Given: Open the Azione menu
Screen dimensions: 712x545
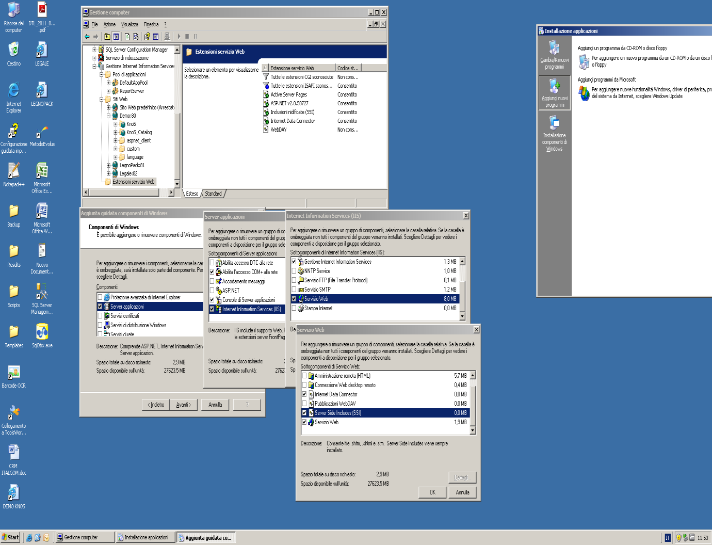Looking at the screenshot, I should click(x=109, y=24).
